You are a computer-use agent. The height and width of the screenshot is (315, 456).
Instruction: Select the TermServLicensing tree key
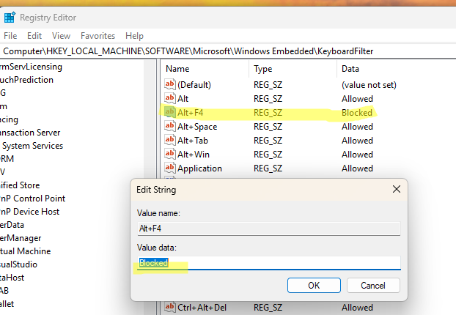coord(31,67)
